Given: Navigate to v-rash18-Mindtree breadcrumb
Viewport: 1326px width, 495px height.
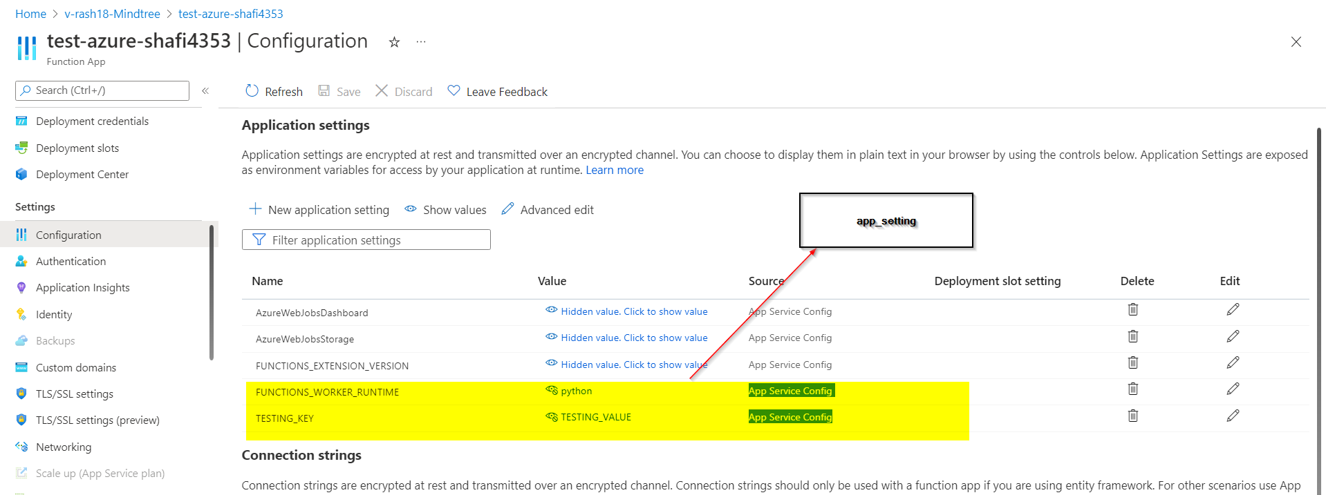Looking at the screenshot, I should pyautogui.click(x=112, y=14).
